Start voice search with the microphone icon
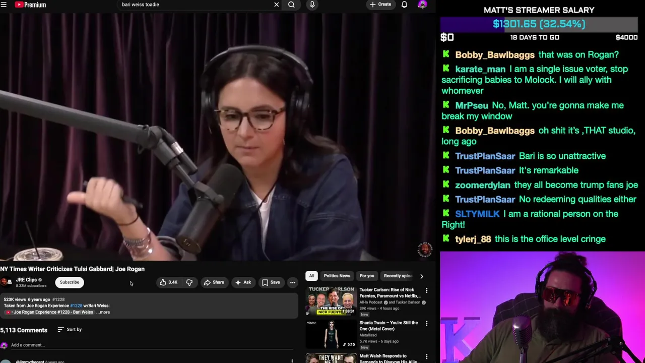645x363 pixels. point(312,5)
